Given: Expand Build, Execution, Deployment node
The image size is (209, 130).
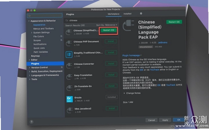Looking at the screenshot, I should [x=30, y=71].
